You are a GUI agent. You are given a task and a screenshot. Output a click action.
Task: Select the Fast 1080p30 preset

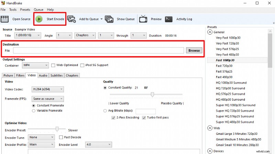(x=225, y=60)
